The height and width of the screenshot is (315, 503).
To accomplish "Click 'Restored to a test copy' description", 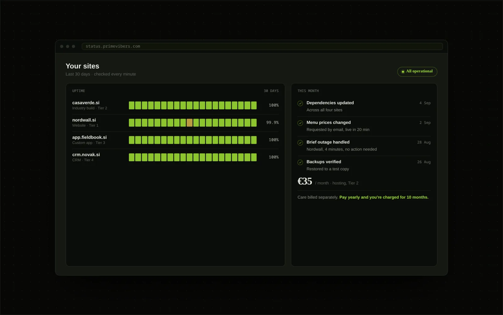I will tap(328, 169).
